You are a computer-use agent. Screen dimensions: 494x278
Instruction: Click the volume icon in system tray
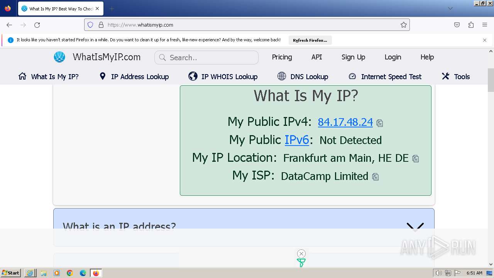point(438,273)
